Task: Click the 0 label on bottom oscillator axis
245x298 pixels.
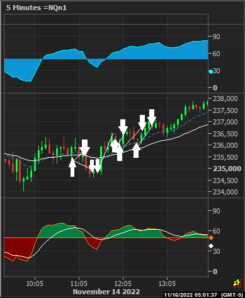Action: (215, 271)
